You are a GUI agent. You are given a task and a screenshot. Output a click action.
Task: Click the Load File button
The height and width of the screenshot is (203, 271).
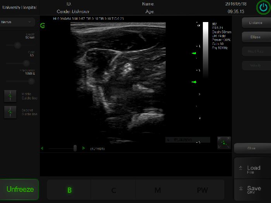(x=252, y=169)
